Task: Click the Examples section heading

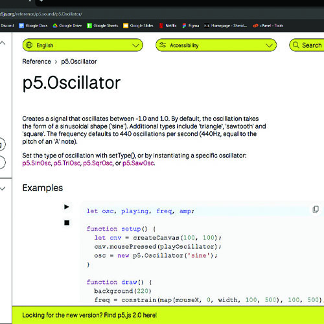Action: 43,188
